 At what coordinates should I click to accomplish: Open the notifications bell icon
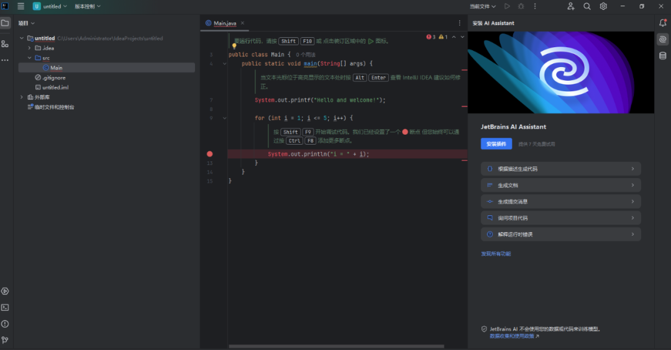pyautogui.click(x=663, y=23)
